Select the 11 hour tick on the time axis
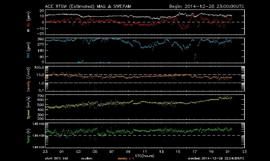Screen dimensions: 270x161 tap(145, 152)
